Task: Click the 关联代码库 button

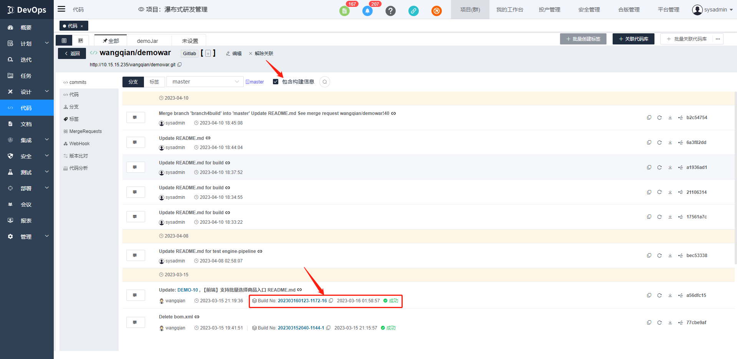Action: 633,39
